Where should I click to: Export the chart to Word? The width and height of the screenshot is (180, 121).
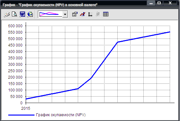[22, 14]
